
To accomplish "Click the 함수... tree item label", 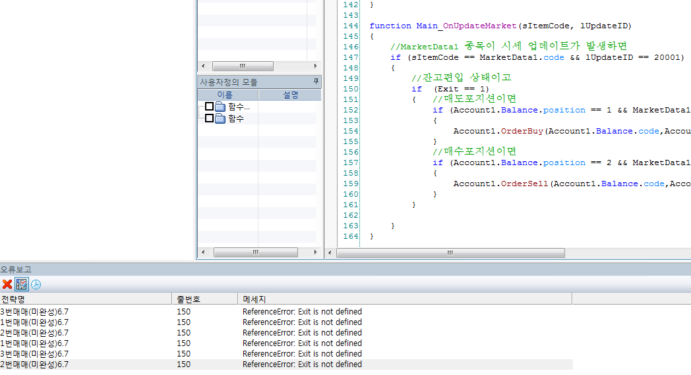I will [x=239, y=107].
